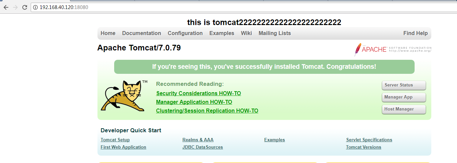Open the Server Status button
457x163 pixels.
point(404,85)
